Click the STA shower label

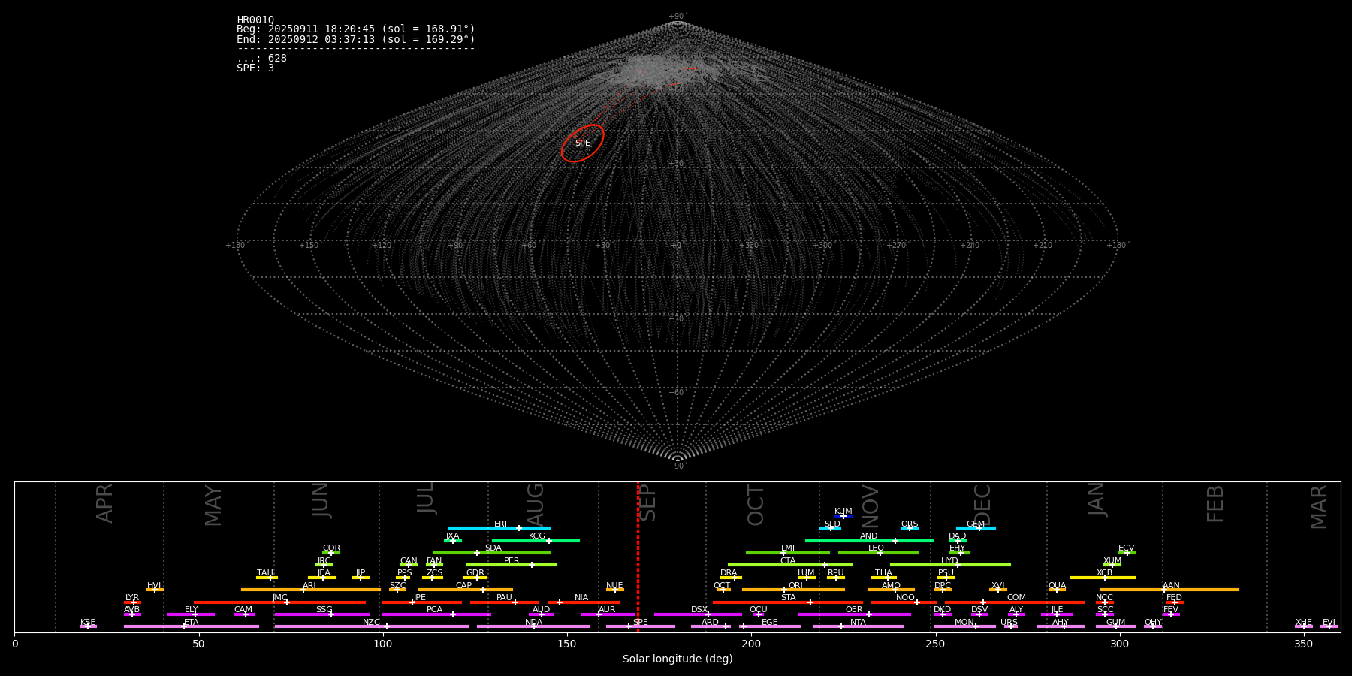point(788,598)
